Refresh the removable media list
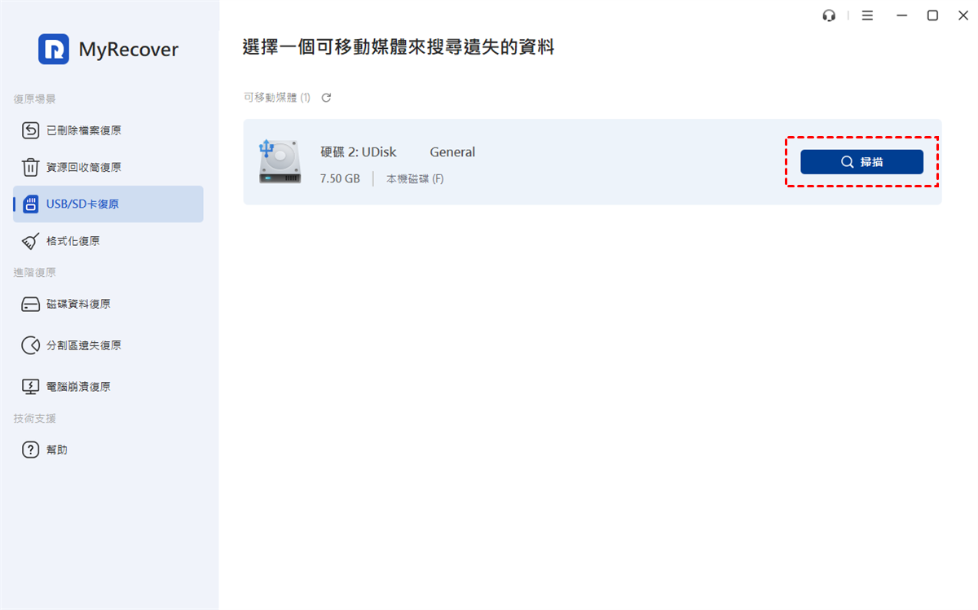 pos(326,98)
